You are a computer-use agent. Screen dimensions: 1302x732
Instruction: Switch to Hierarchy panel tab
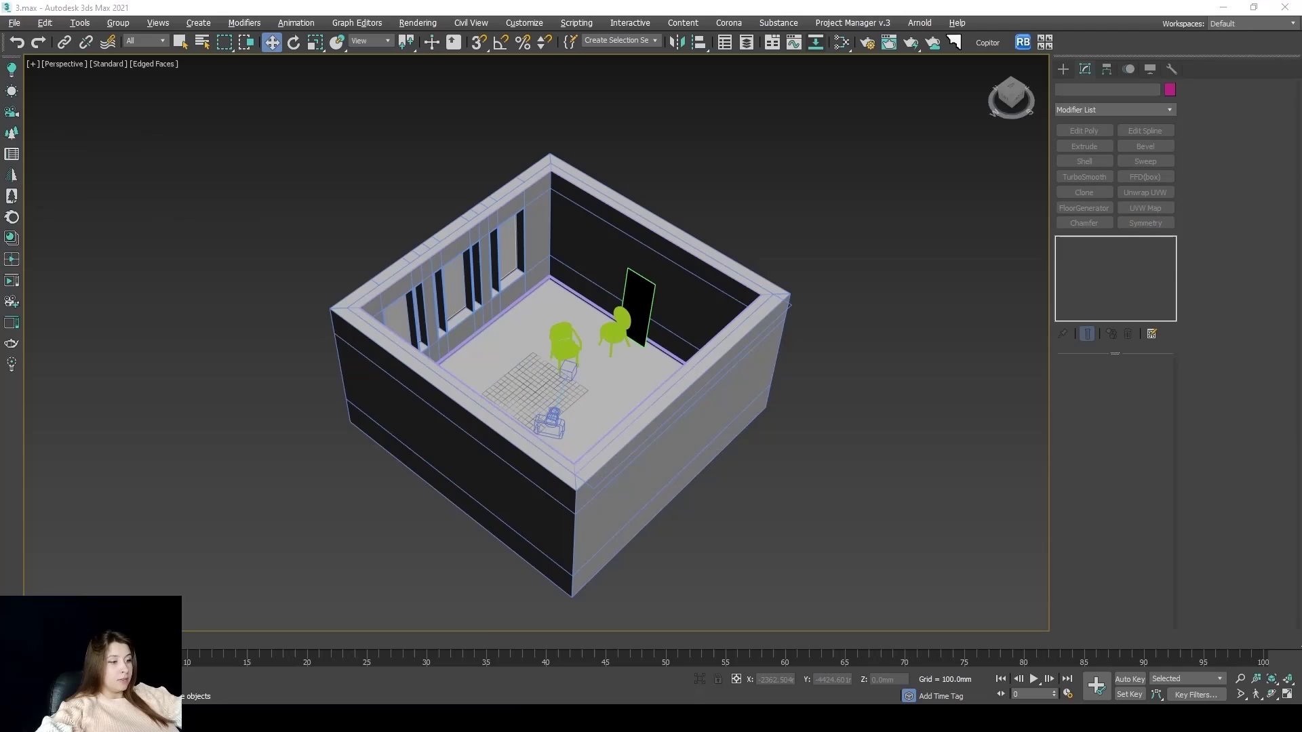1106,69
